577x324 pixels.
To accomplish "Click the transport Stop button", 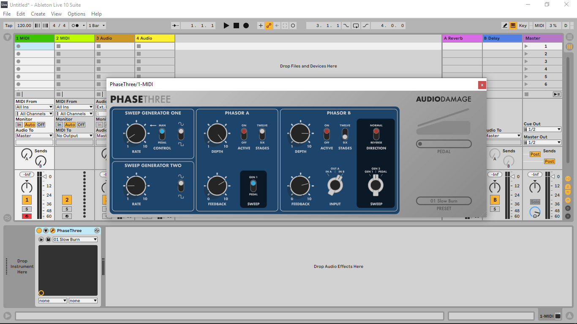I will point(236,26).
